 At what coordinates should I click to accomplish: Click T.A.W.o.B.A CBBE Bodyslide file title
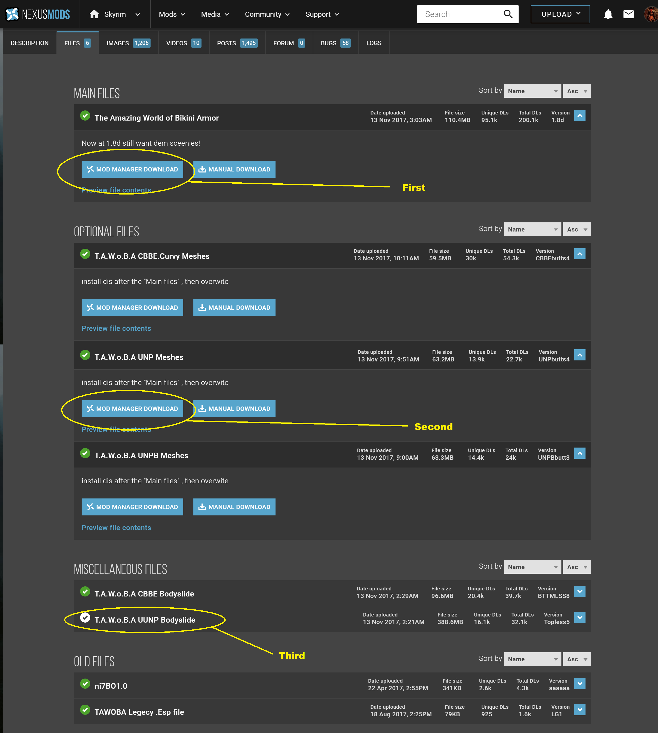tap(144, 594)
